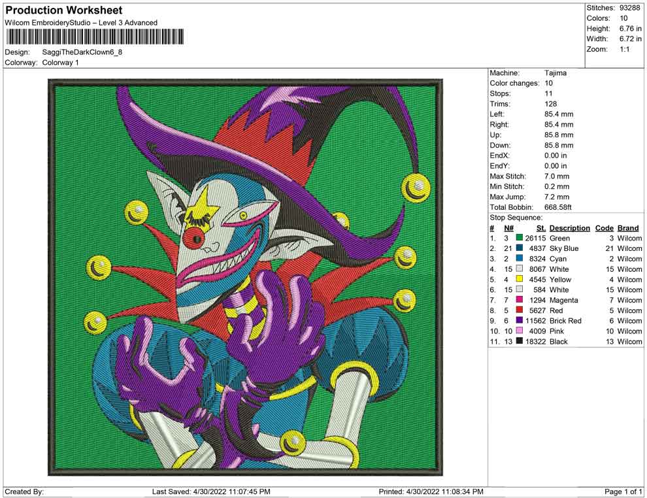
Task: Click the 'Production Worksheet' title
Action: coord(64,10)
